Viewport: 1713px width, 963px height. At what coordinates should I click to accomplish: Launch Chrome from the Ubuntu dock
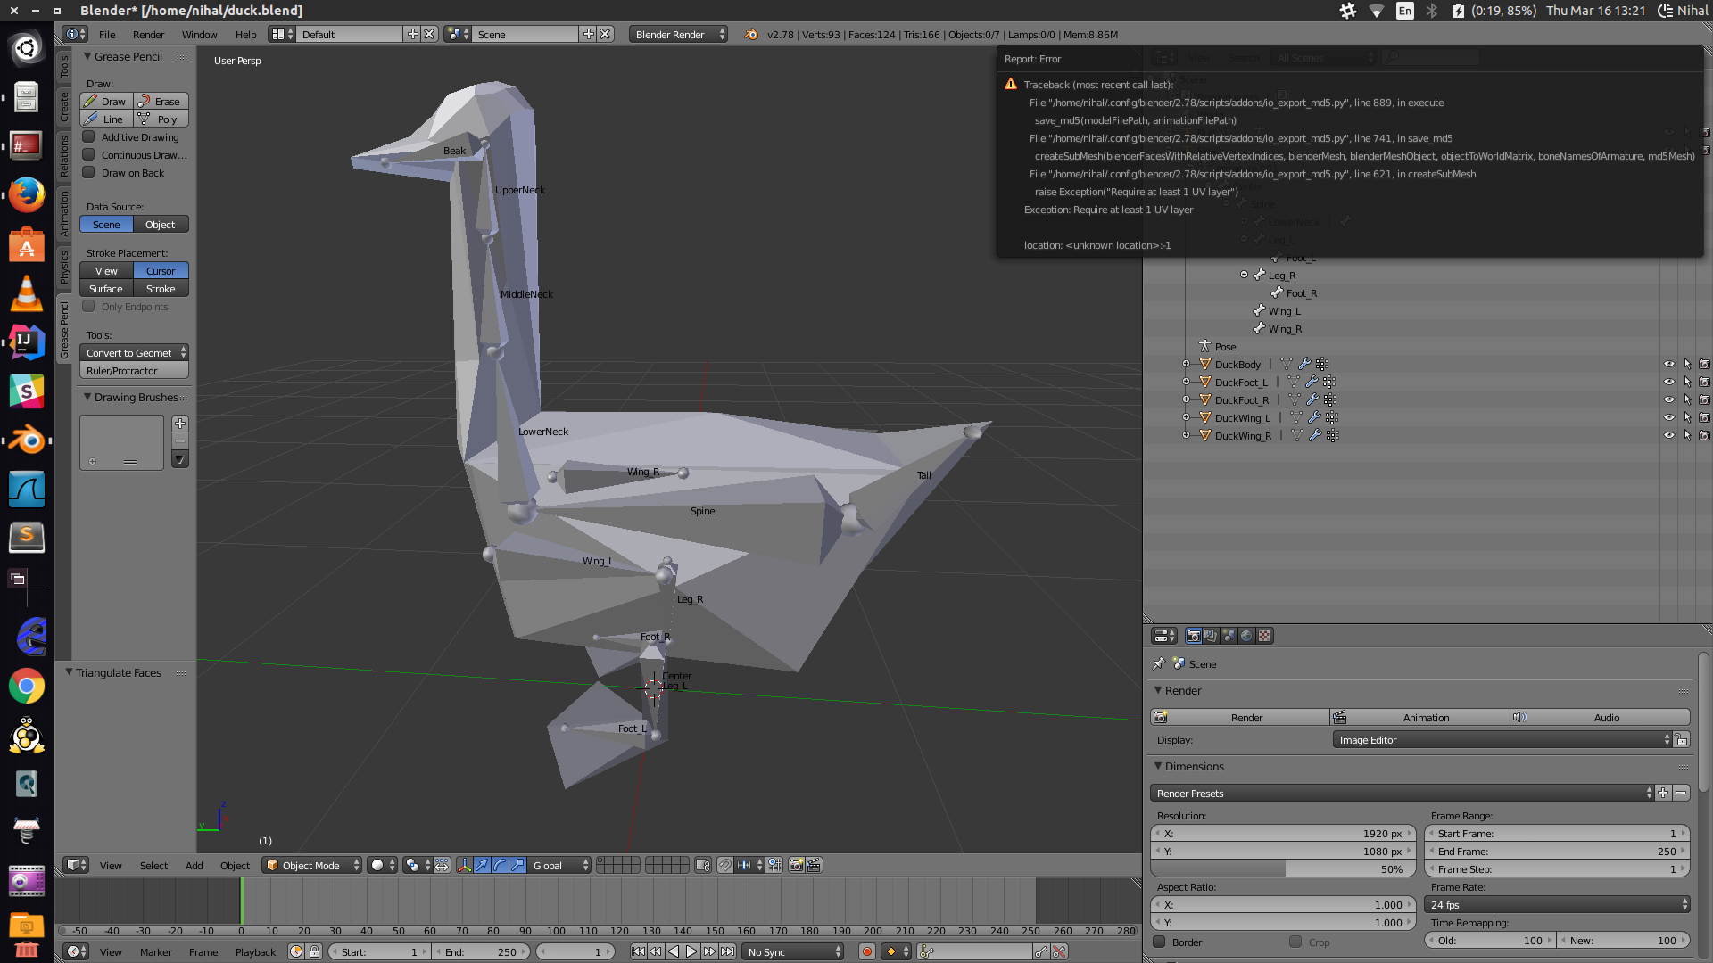pos(27,687)
